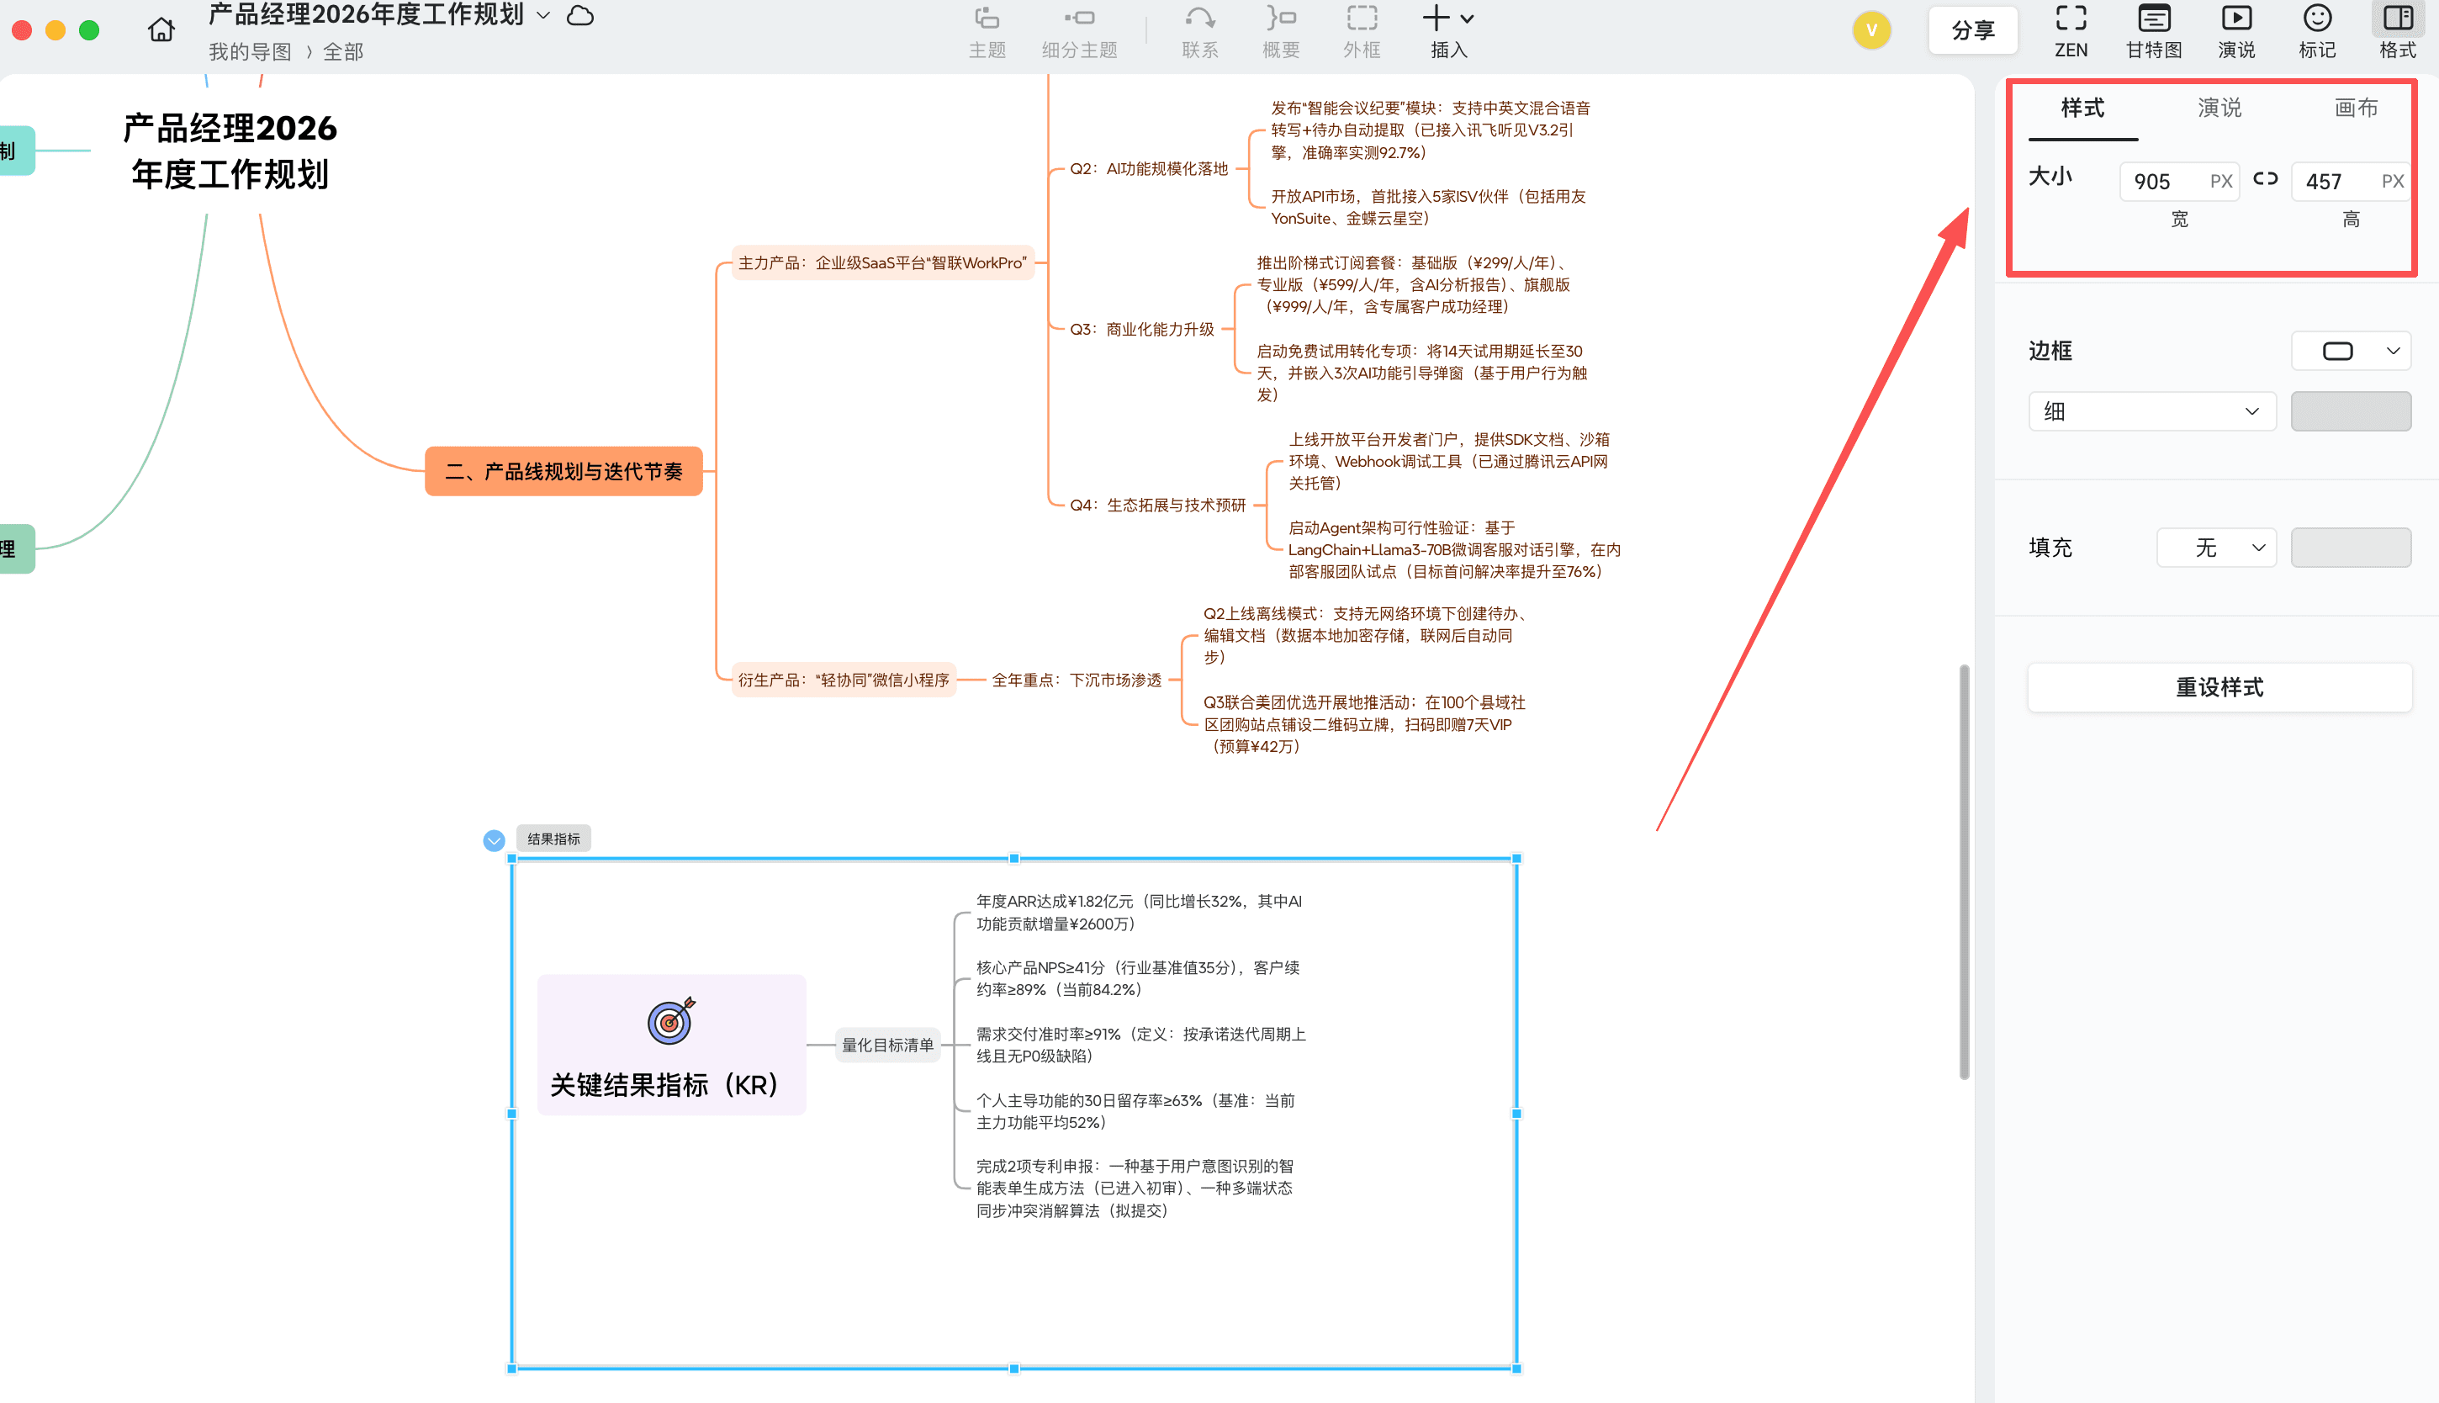Screen dimensions: 2439x1403
Task: Click the 重设样式 reset style button
Action: (2219, 687)
